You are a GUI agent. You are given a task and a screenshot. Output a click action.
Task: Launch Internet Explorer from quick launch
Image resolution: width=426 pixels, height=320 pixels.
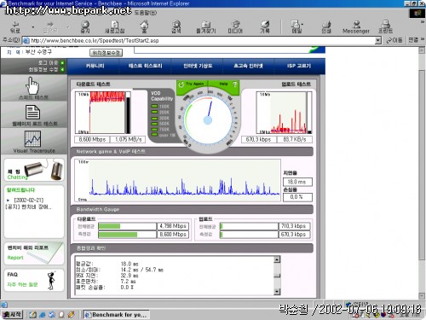pyautogui.click(x=42, y=315)
